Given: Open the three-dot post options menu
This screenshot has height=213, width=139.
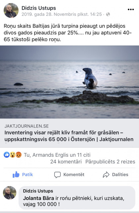Looking at the screenshot, I should tap(131, 9).
